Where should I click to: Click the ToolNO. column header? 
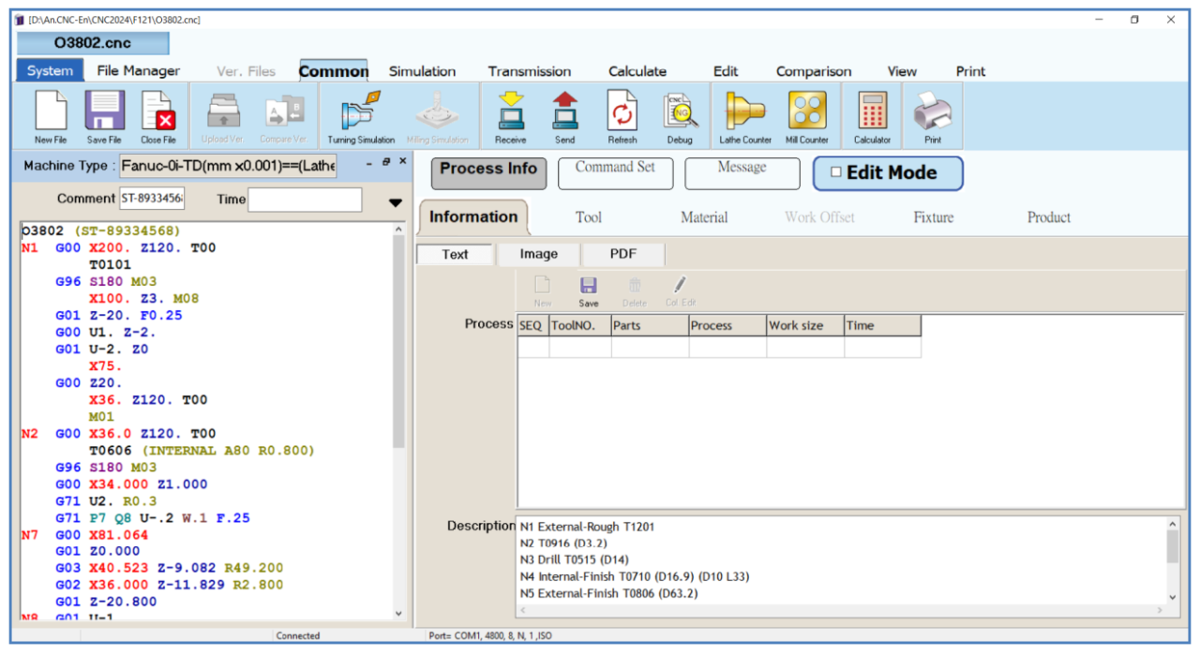click(x=580, y=326)
